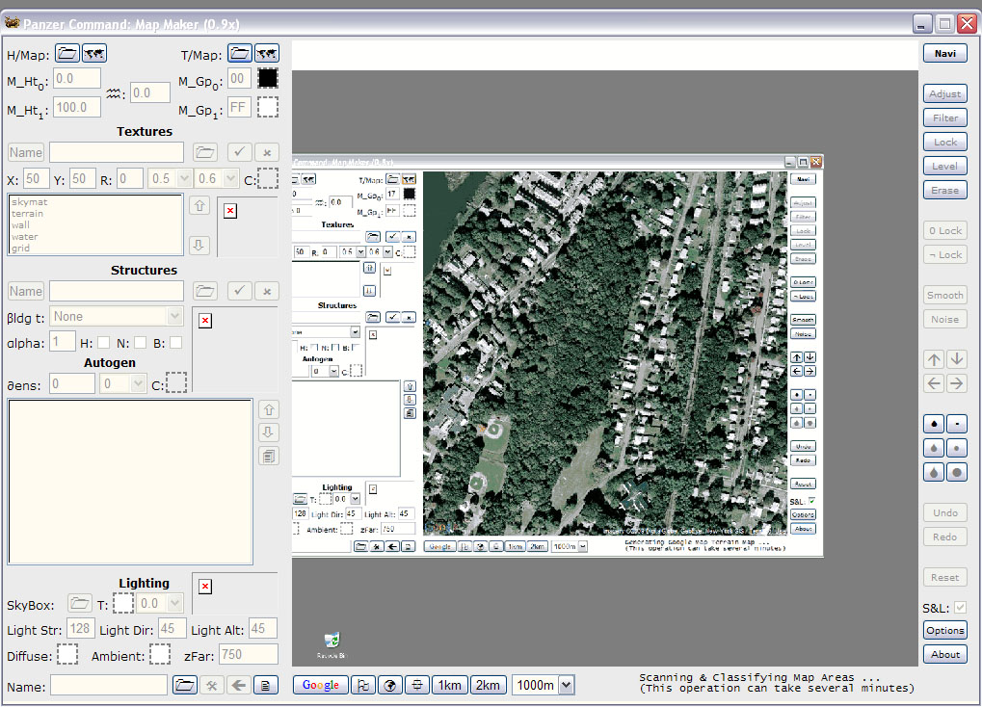The image size is (982, 707).
Task: Move item up in the large structures list
Action: (x=269, y=410)
